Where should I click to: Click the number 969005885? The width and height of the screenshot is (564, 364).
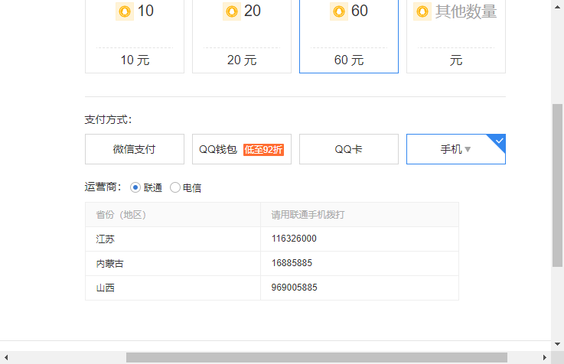(294, 288)
